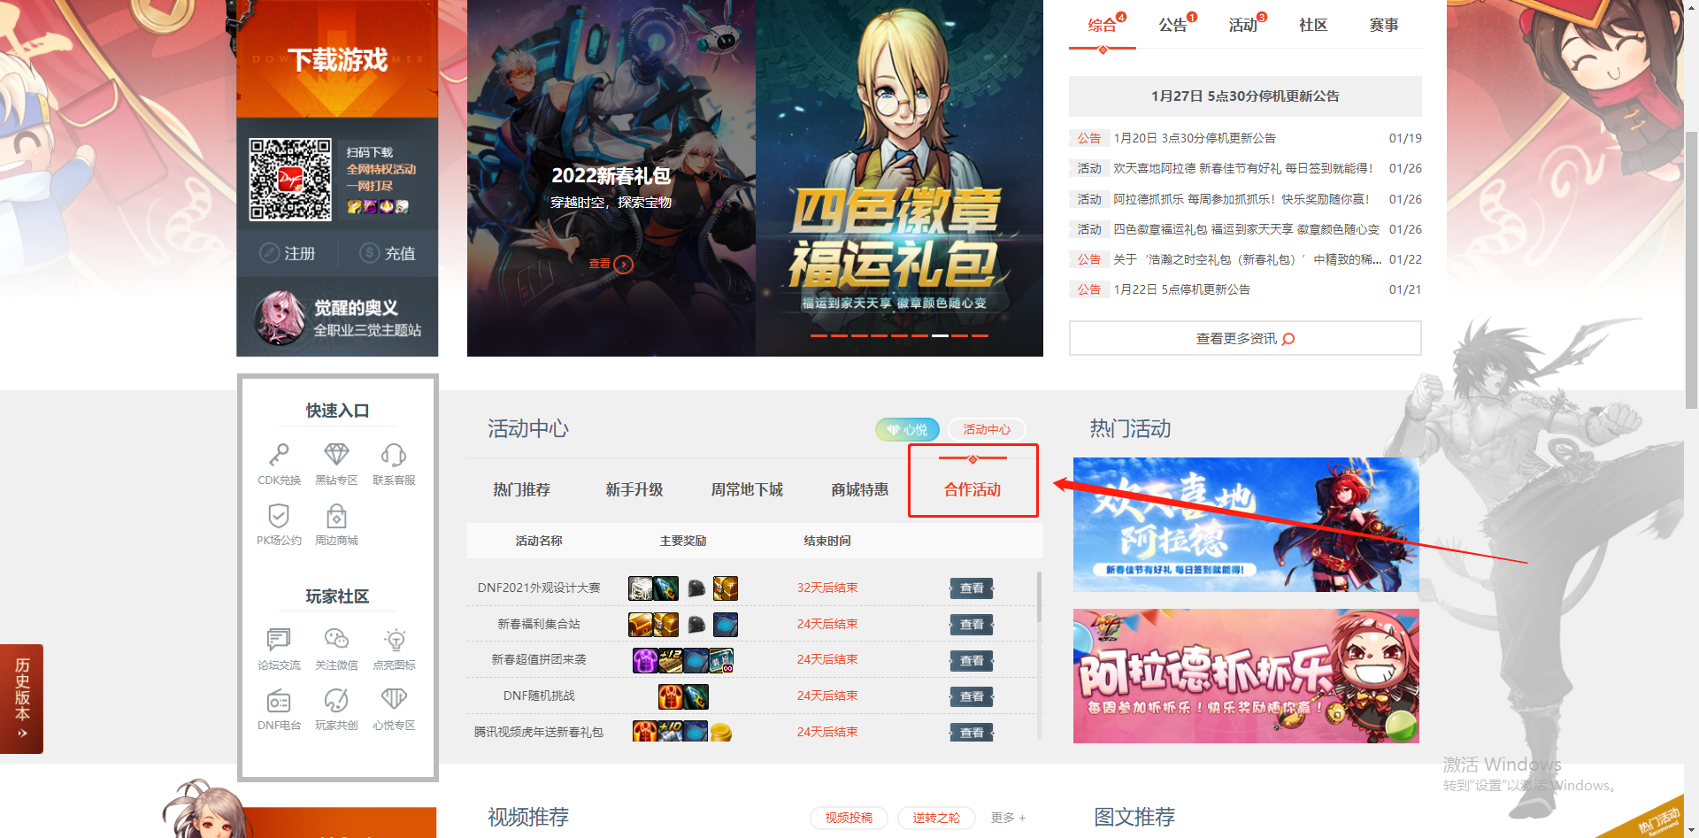This screenshot has width=1699, height=838.
Task: Select the 热门推荐 activity tab
Action: pos(522,489)
